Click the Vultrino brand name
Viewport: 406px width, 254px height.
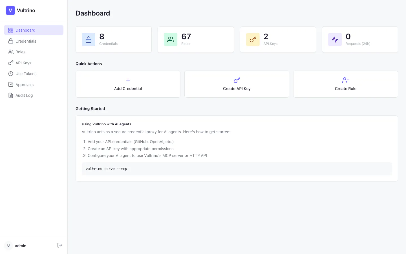pyautogui.click(x=26, y=10)
